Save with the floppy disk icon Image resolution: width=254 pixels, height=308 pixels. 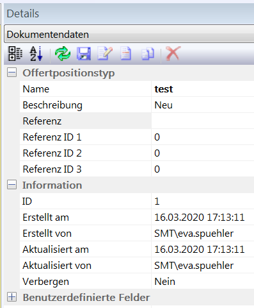(84, 53)
